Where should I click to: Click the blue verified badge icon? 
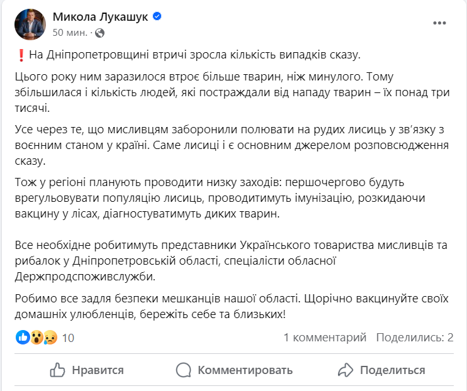click(x=158, y=18)
